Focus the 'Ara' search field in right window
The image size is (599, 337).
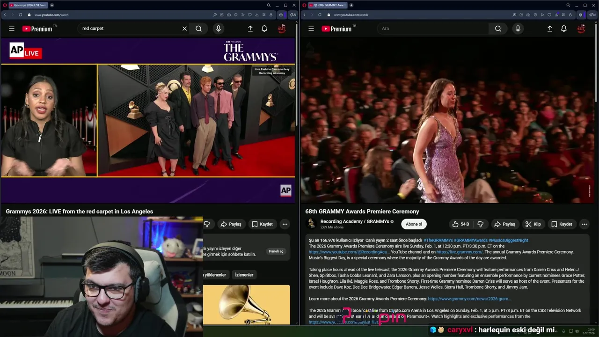tap(433, 29)
